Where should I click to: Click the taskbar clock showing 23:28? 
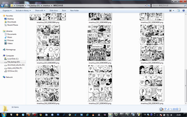coord(179,115)
